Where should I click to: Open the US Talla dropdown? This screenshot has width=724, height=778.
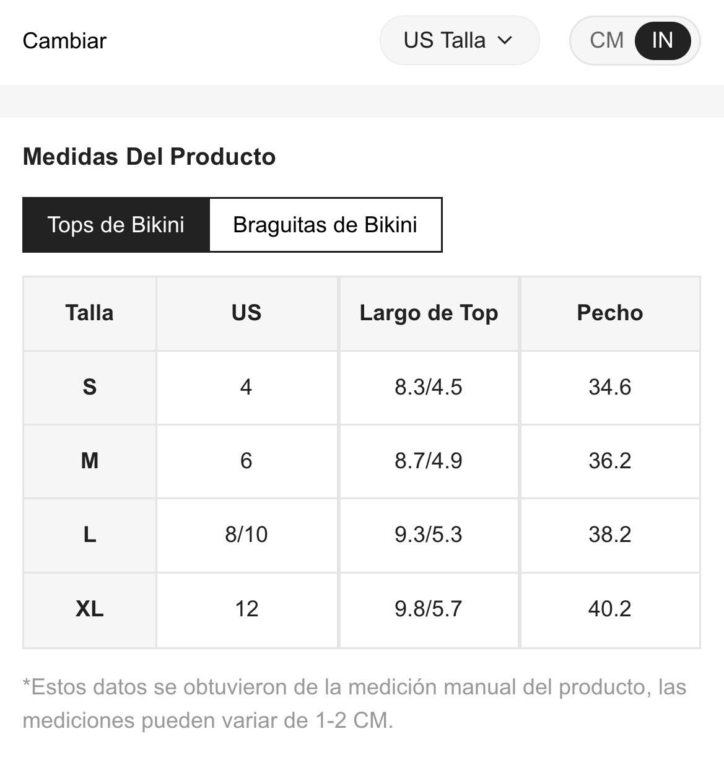(x=459, y=40)
